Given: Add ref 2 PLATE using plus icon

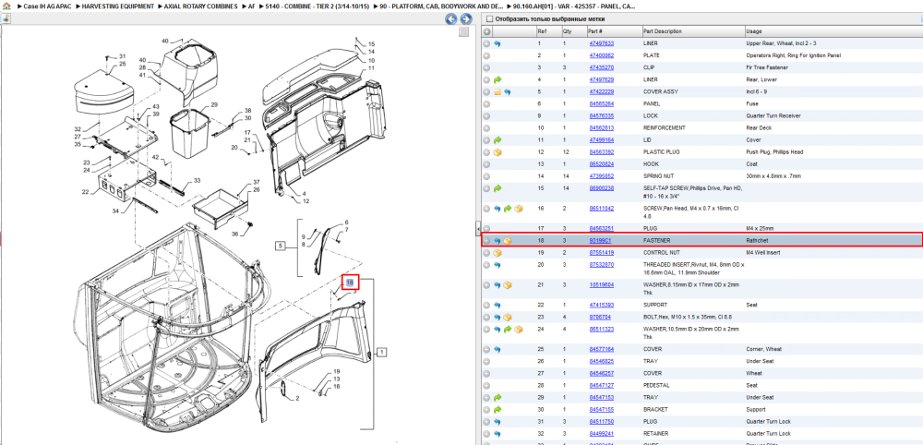Looking at the screenshot, I should (x=486, y=55).
